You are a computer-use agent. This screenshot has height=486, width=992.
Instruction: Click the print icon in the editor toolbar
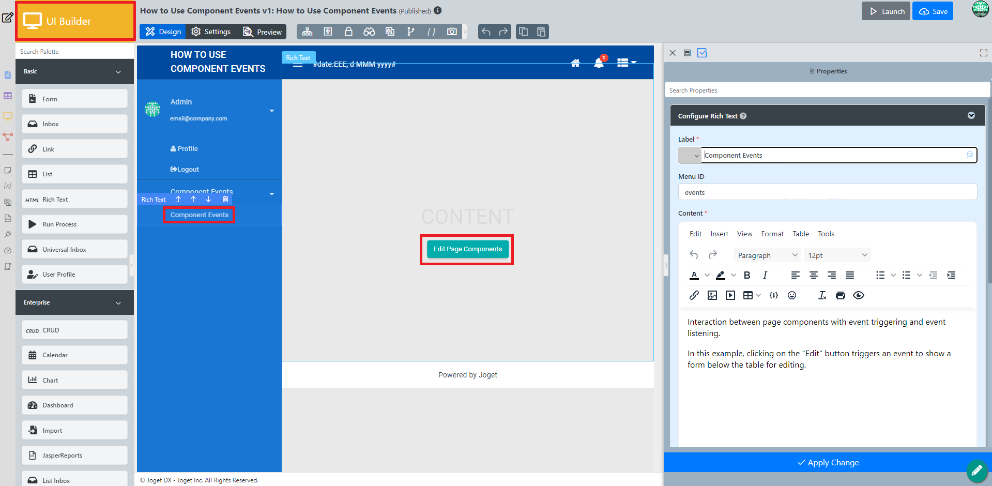pyautogui.click(x=841, y=295)
